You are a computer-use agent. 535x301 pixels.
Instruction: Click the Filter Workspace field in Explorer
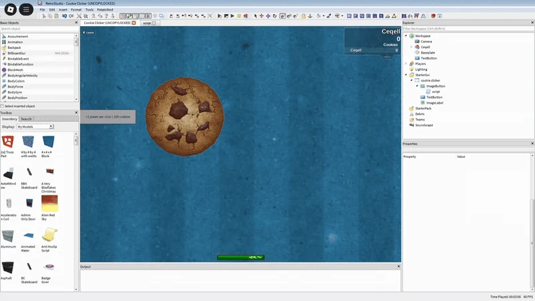pyautogui.click(x=467, y=29)
